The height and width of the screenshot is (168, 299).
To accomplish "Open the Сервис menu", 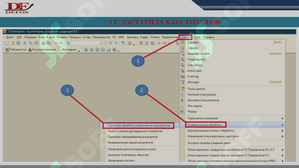I will tap(185, 37).
